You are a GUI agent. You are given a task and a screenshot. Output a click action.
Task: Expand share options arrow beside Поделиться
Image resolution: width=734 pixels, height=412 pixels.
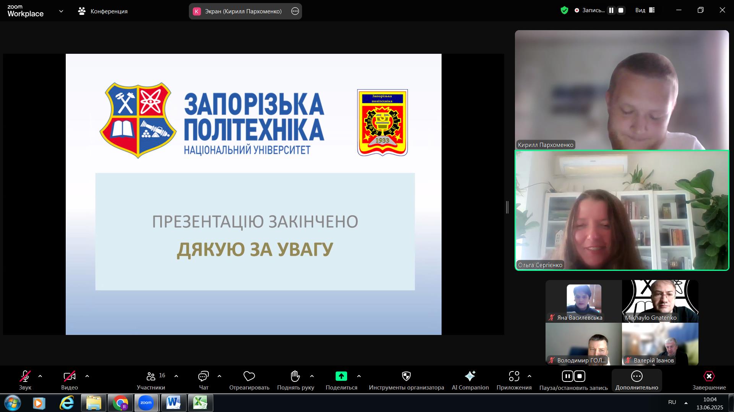coord(359,376)
